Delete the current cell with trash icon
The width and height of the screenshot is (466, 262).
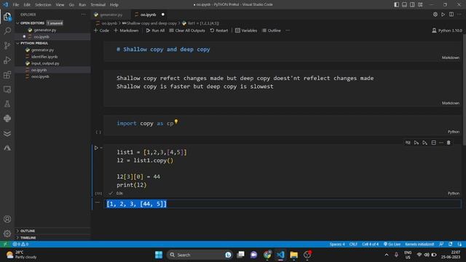pyautogui.click(x=449, y=143)
